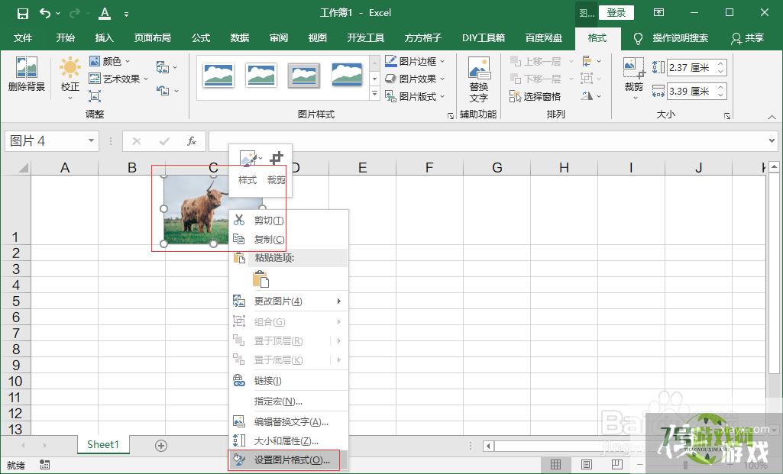The height and width of the screenshot is (474, 783).
Task: Click the add new sheet plus icon
Action: pos(160,446)
